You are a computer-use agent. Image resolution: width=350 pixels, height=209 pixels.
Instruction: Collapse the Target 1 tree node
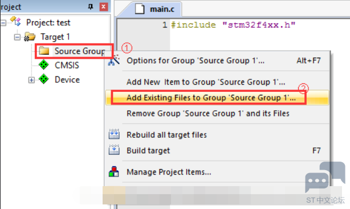pos(17,37)
